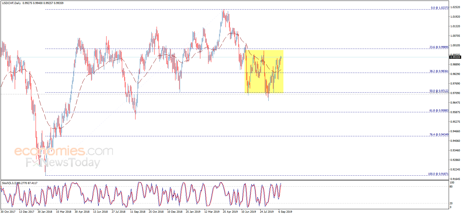Select the '23.6 @ 0.99895' Fibonacci label
462x215 pixels.
pos(439,47)
